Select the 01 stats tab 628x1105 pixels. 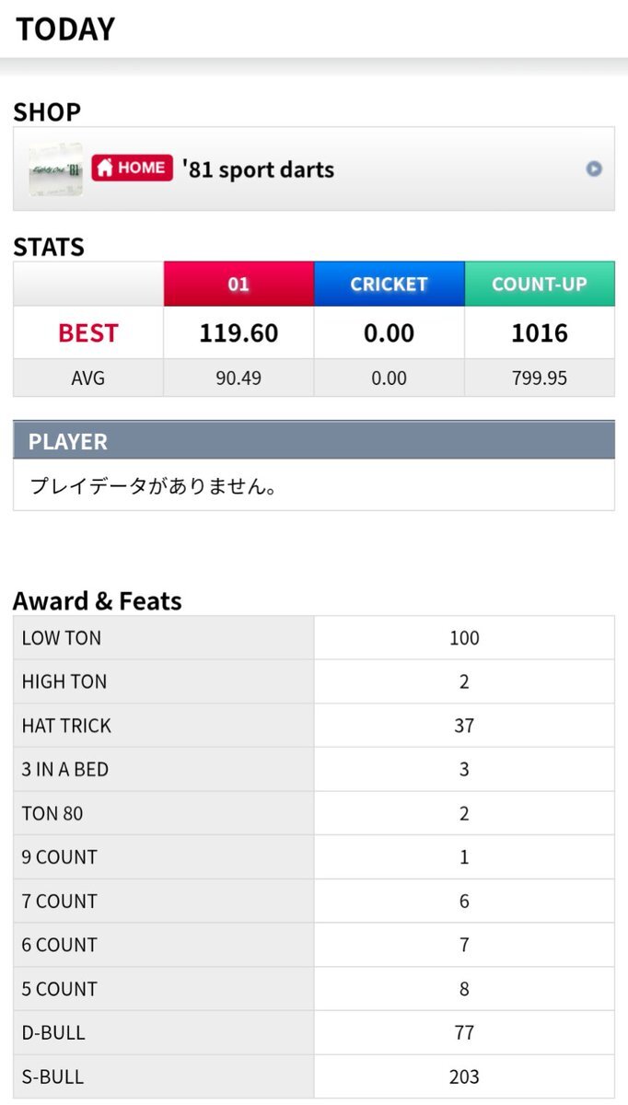[x=238, y=284]
